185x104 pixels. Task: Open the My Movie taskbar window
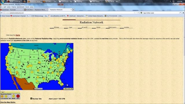pos(112,1)
